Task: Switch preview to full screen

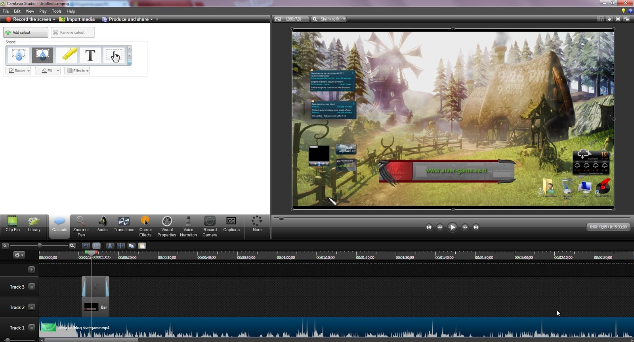Action: (618, 19)
